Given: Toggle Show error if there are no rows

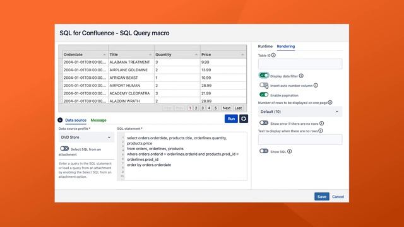Looking at the screenshot, I should pos(264,123).
